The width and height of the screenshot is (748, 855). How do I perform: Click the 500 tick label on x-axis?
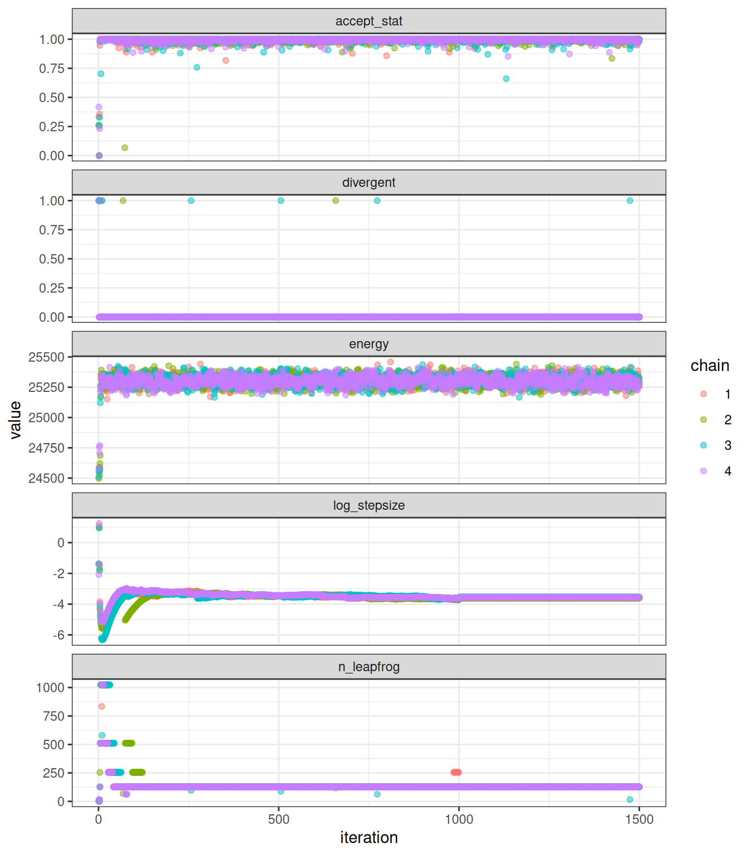278,819
